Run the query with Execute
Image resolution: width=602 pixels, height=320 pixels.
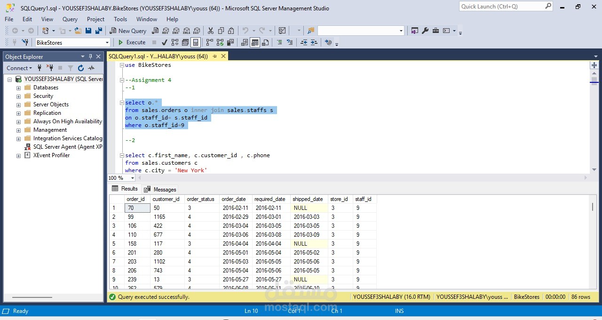tap(132, 42)
